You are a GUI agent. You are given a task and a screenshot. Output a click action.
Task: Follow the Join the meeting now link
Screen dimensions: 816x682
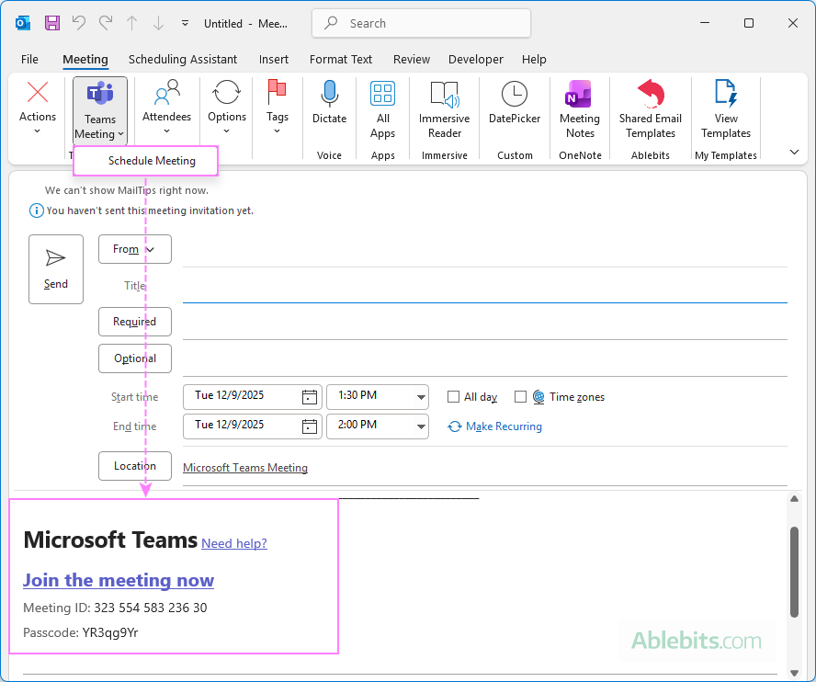pyautogui.click(x=119, y=580)
